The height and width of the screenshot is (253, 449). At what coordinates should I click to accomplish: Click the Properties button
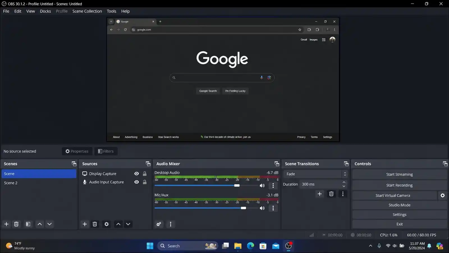tap(77, 151)
